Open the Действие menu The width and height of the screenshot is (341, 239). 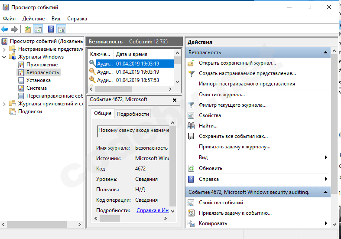tap(33, 19)
